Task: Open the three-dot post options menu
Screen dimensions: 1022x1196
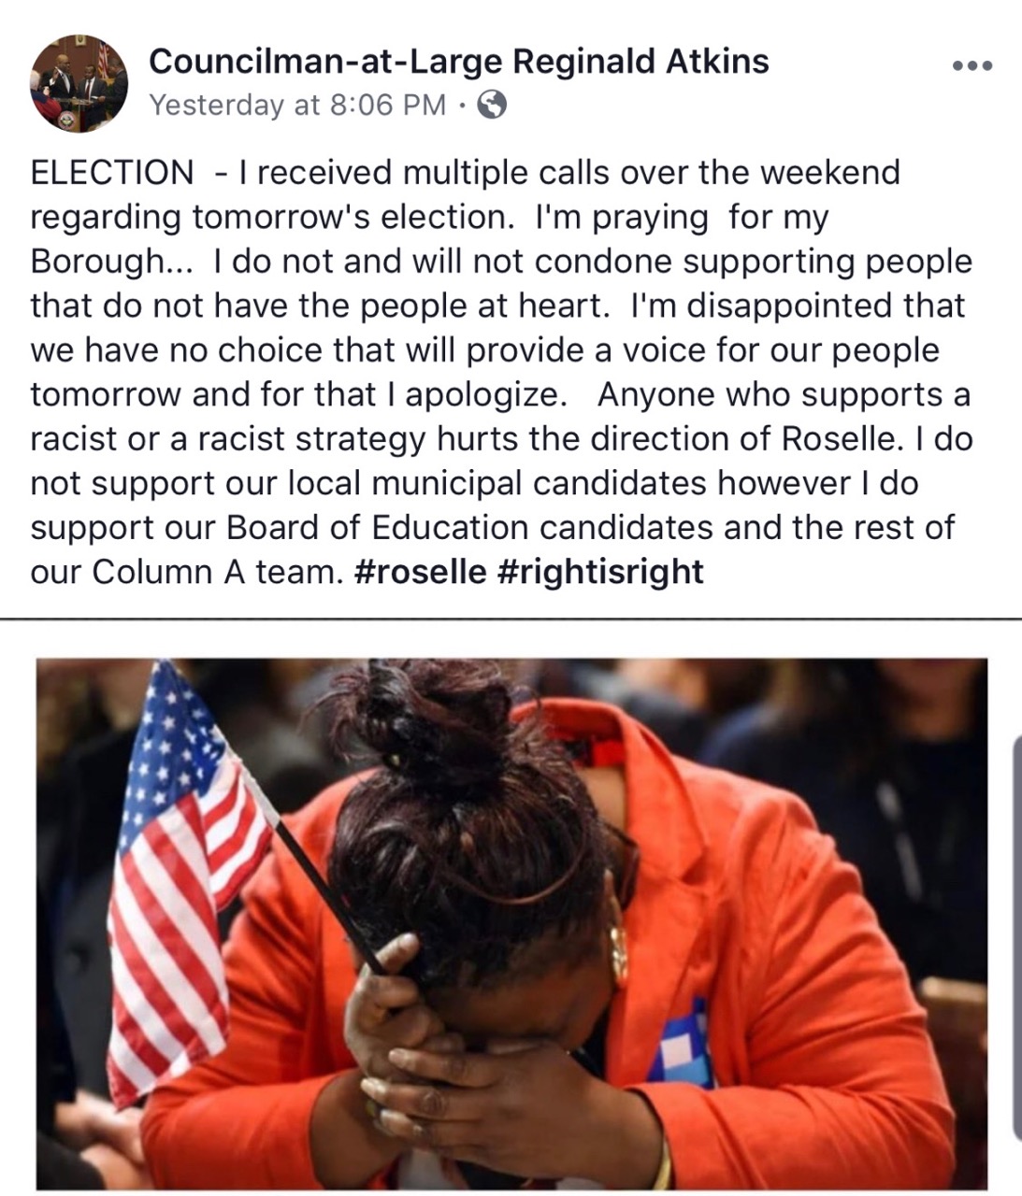Action: click(x=972, y=66)
